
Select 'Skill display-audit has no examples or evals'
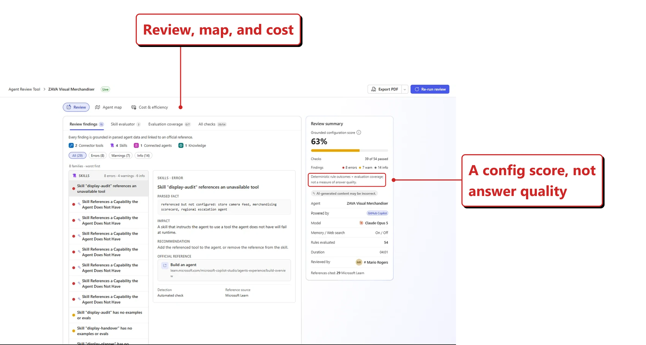point(109,315)
